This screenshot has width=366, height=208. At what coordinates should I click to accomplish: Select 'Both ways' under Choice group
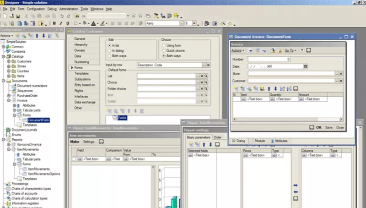[x=164, y=56]
